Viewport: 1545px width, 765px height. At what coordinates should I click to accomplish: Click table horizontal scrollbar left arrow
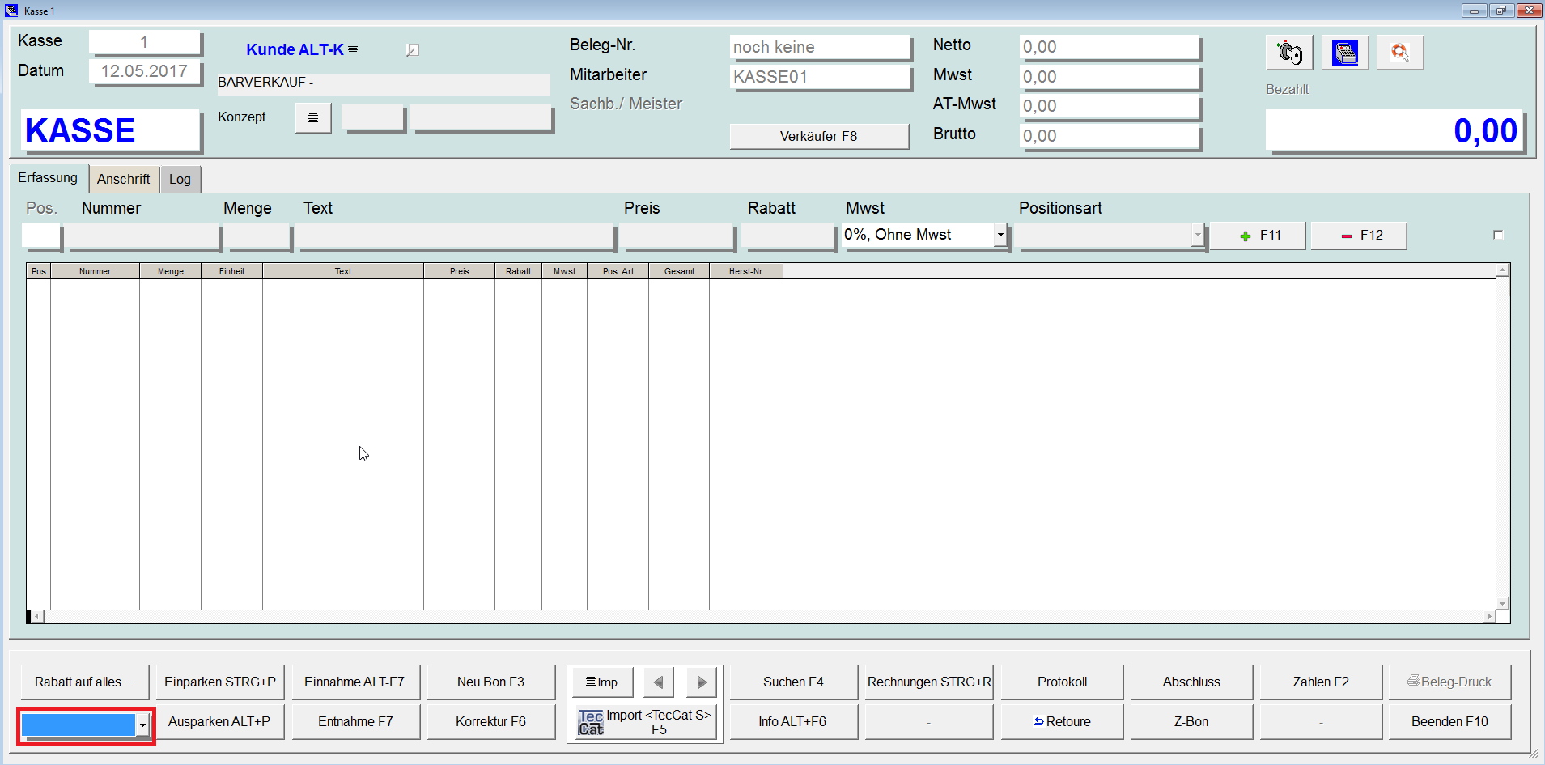tap(37, 617)
